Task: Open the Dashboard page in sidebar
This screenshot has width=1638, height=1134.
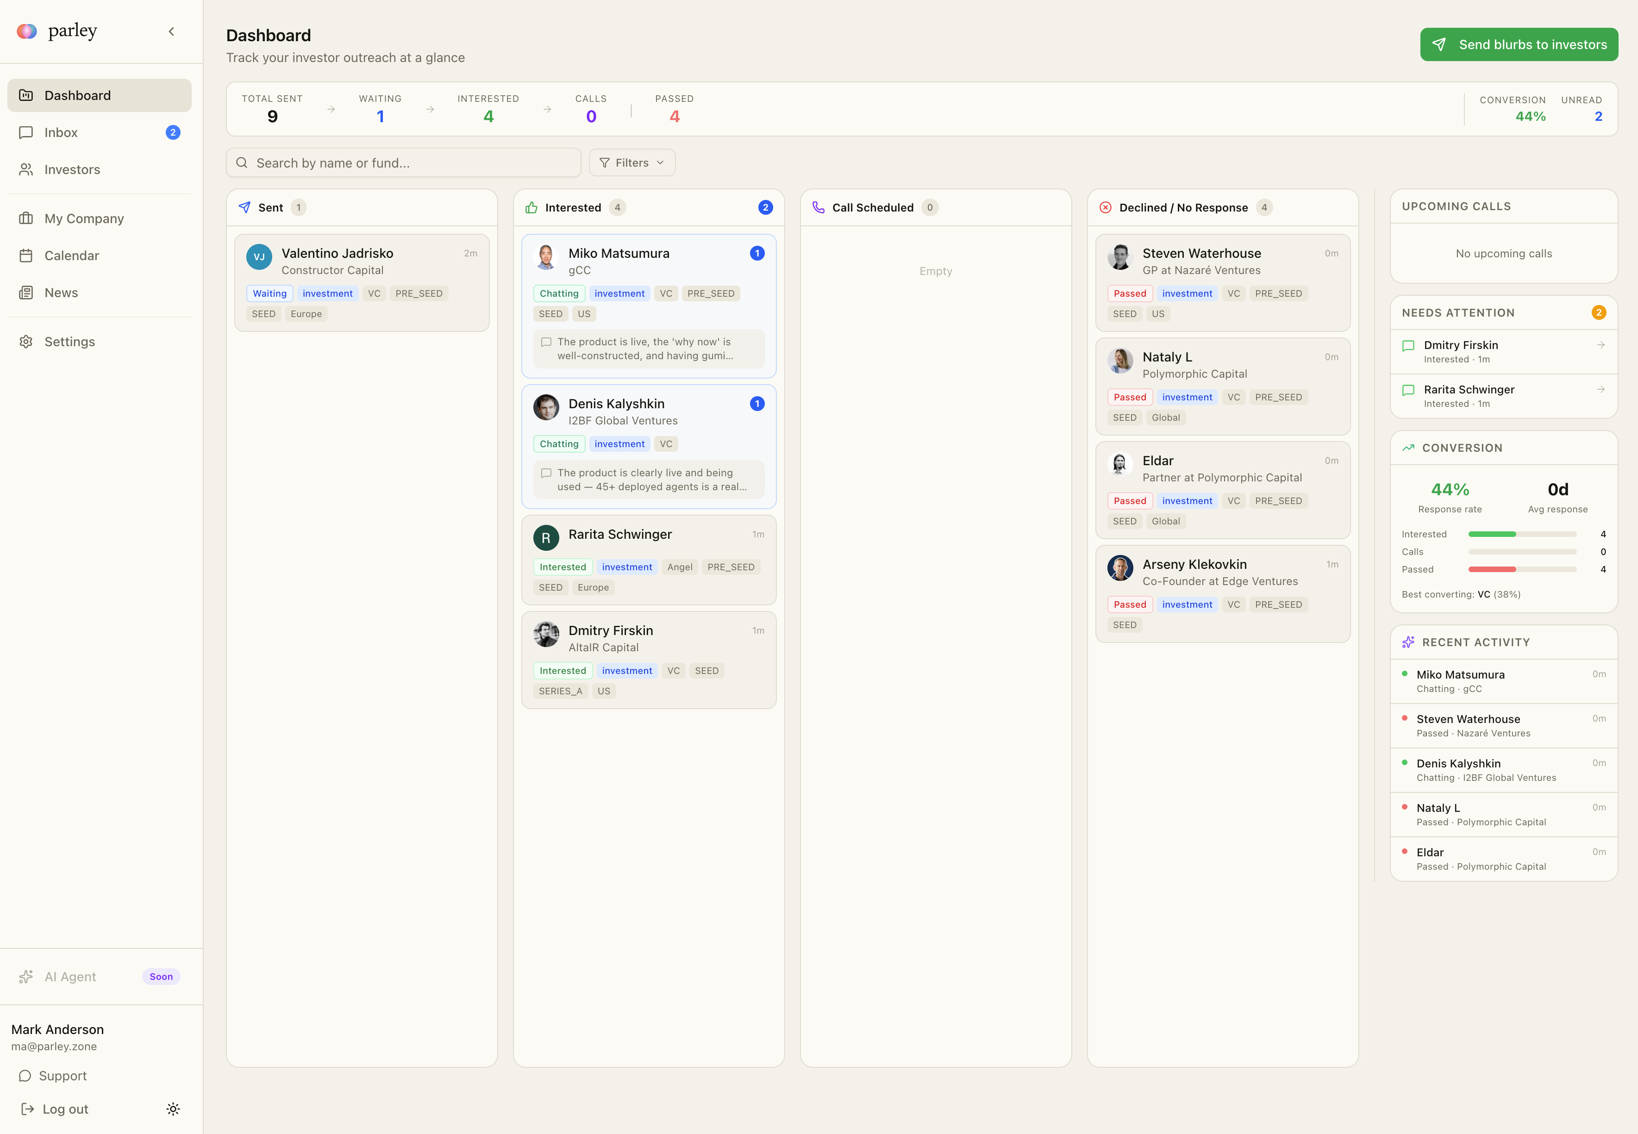Action: [x=100, y=95]
